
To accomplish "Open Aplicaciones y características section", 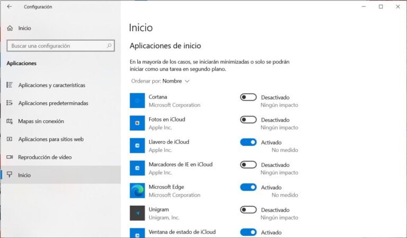I will tap(60, 85).
